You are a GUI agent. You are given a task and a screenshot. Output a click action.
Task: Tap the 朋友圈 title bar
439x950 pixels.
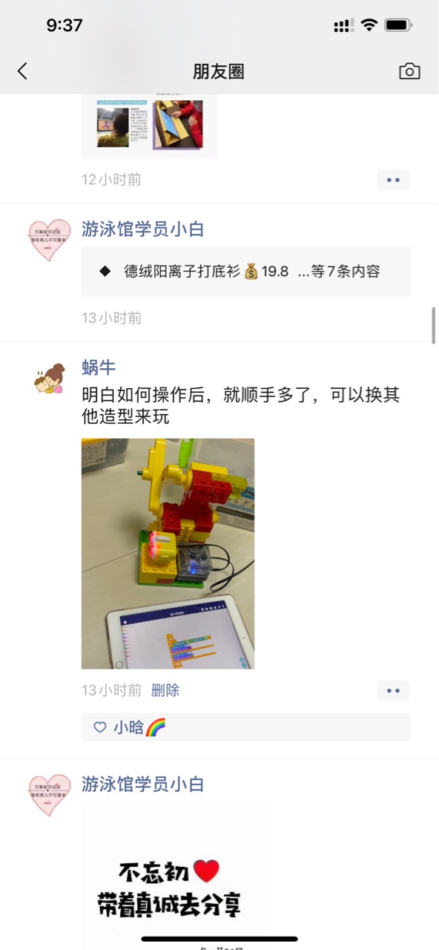(x=219, y=71)
